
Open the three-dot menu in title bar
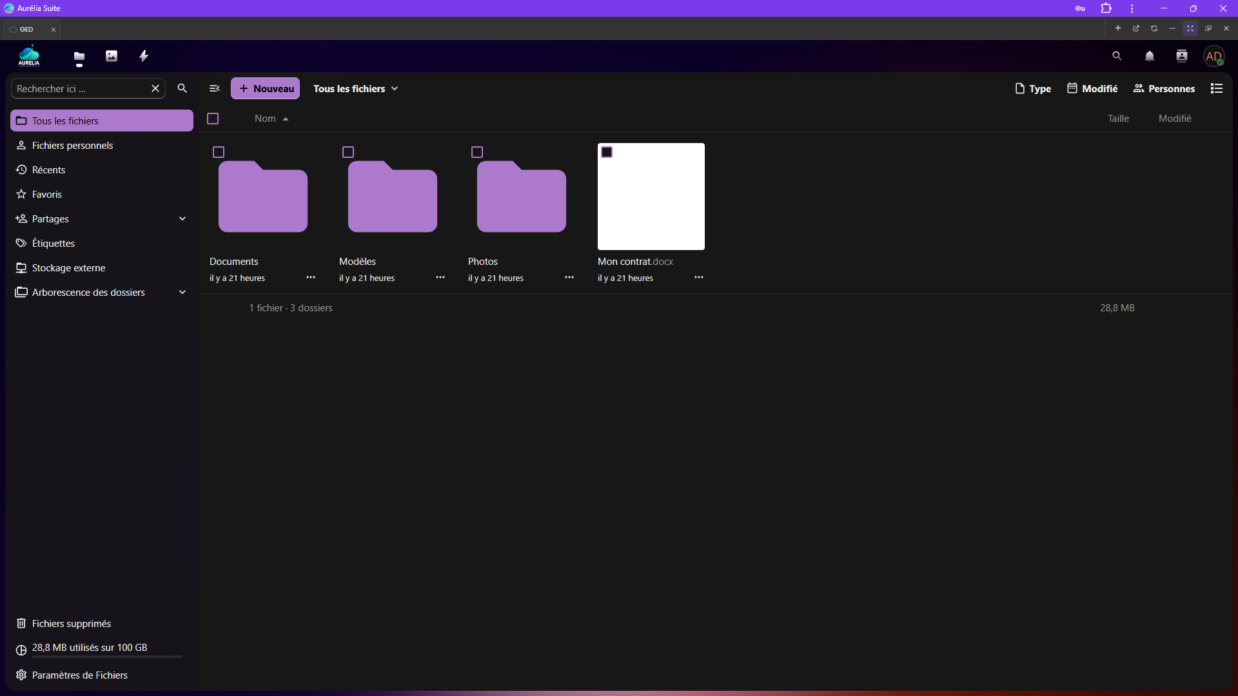(1132, 8)
